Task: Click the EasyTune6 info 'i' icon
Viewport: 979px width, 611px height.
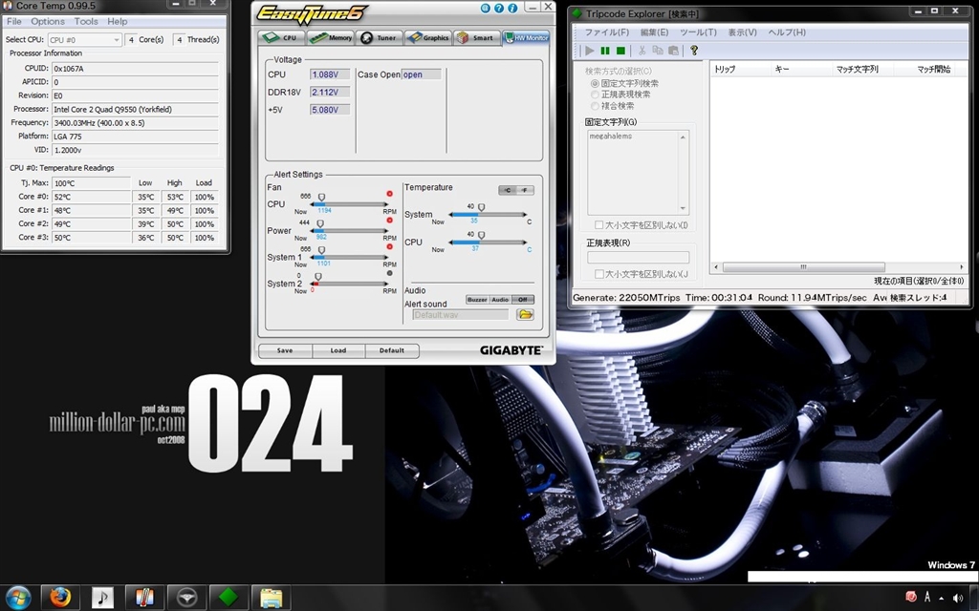Action: [x=512, y=8]
